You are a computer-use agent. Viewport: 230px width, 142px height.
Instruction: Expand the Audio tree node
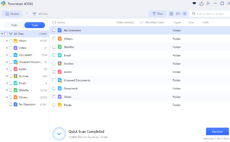(7, 69)
